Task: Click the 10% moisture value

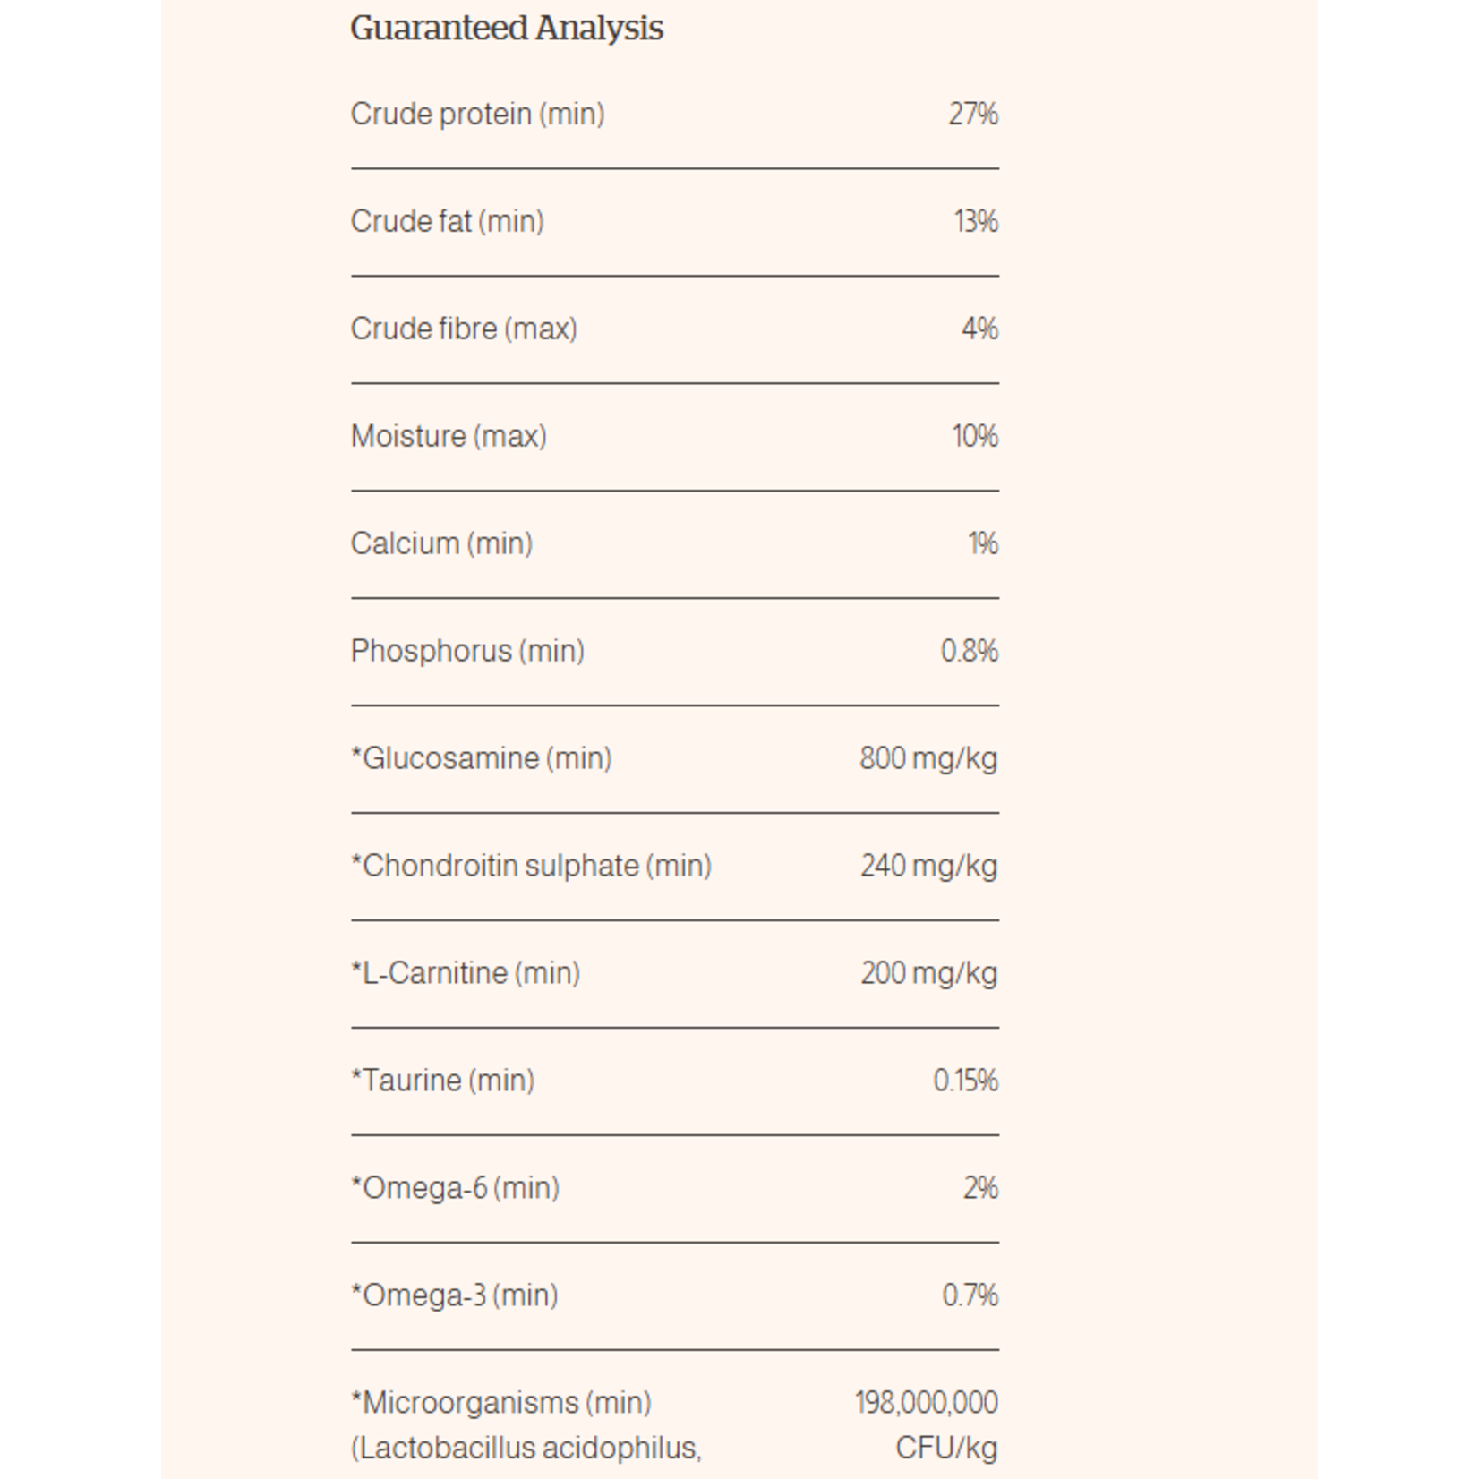Action: pyautogui.click(x=975, y=437)
